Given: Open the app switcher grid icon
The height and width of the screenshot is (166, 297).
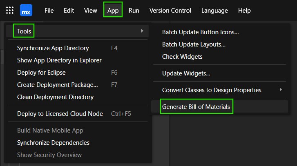Looking at the screenshot, I should tap(10, 10).
